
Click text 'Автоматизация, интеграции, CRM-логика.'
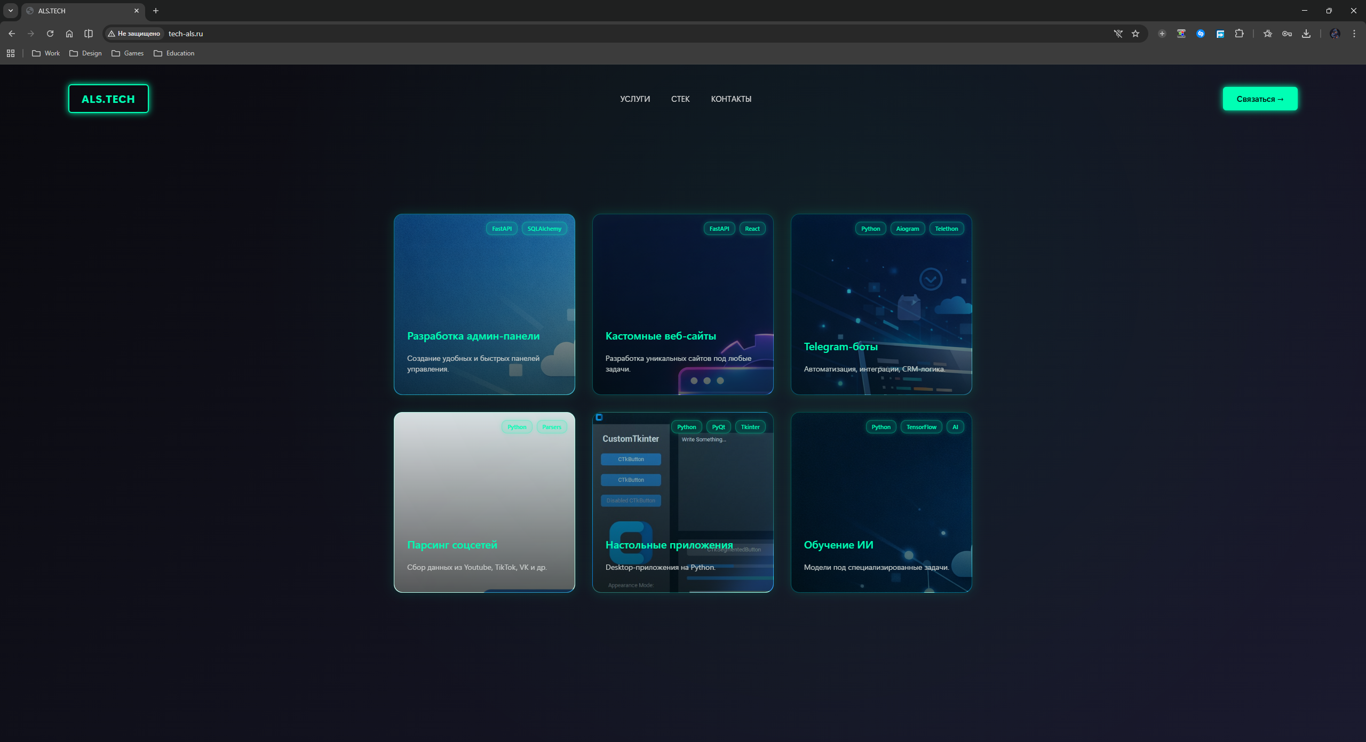click(874, 369)
